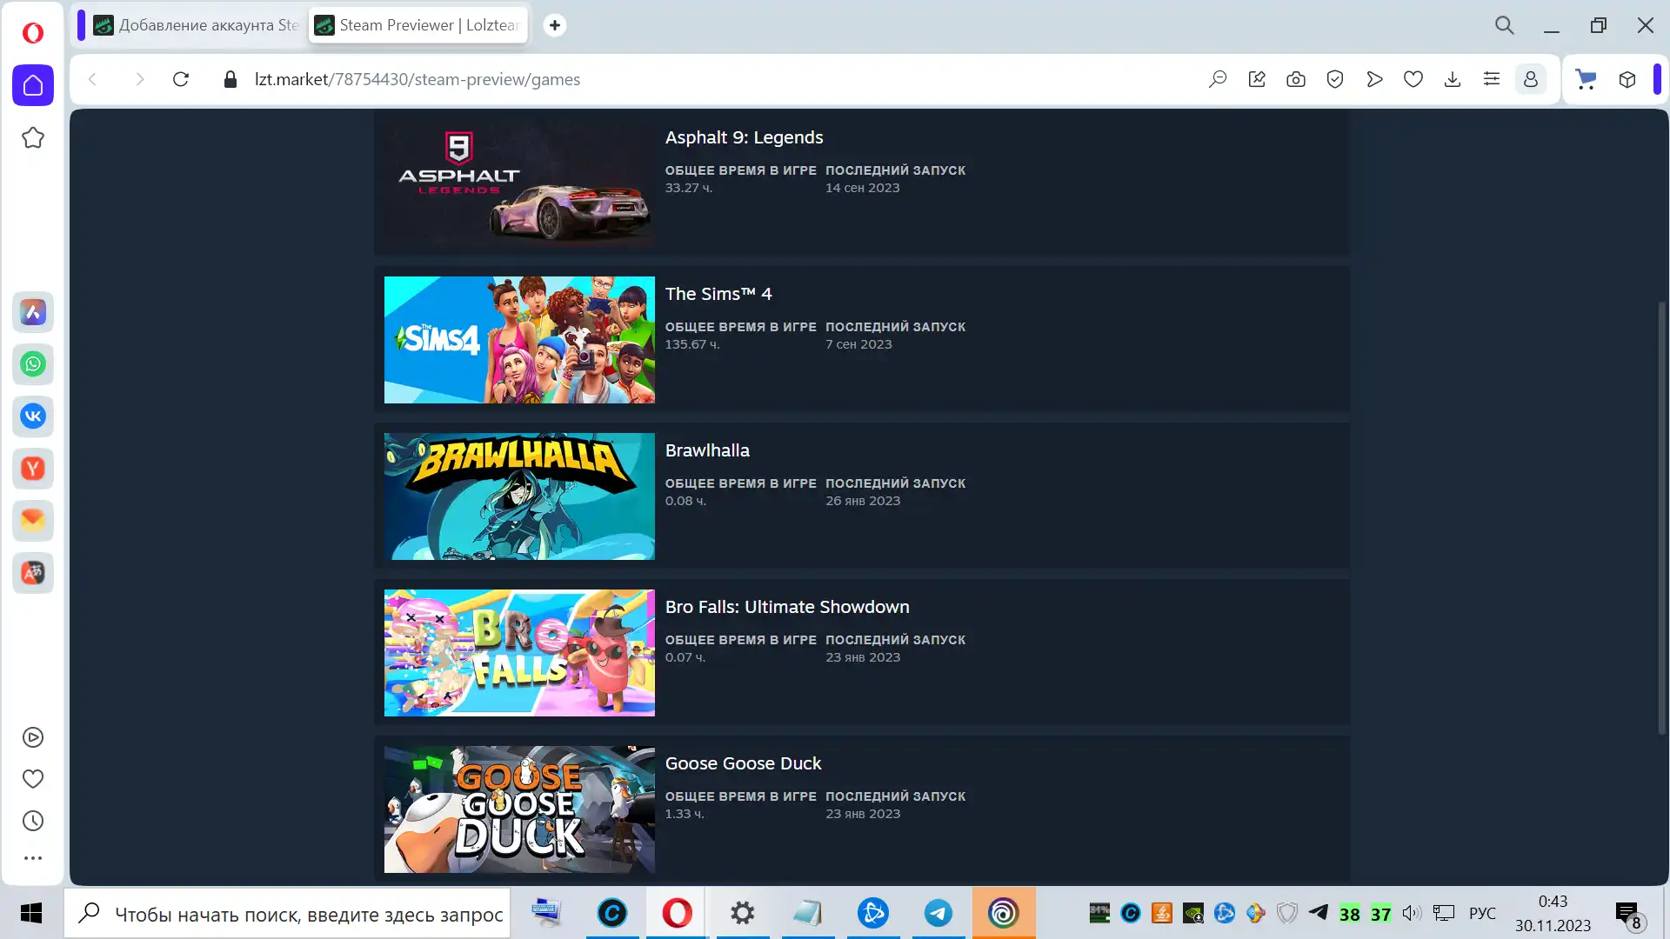
Task: Open browsing history clock icon
Action: [33, 821]
